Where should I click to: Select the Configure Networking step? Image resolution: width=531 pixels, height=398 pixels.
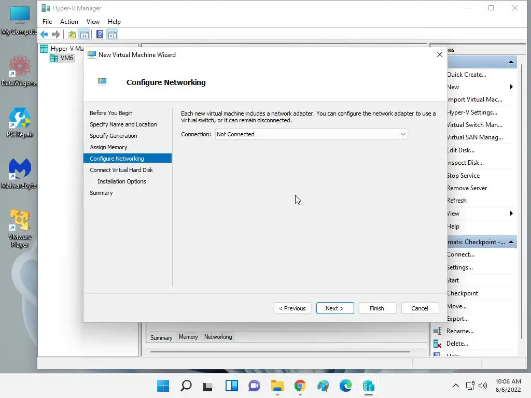[x=128, y=159]
